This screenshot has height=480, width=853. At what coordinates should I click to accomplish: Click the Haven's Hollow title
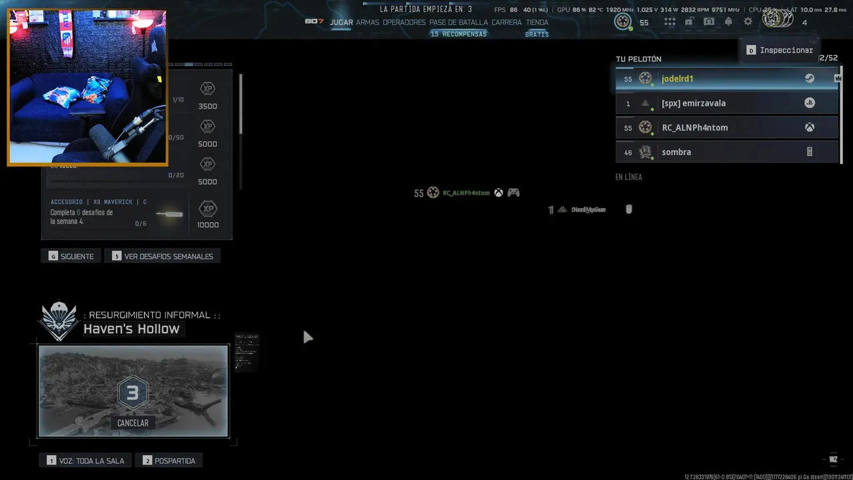click(x=131, y=329)
